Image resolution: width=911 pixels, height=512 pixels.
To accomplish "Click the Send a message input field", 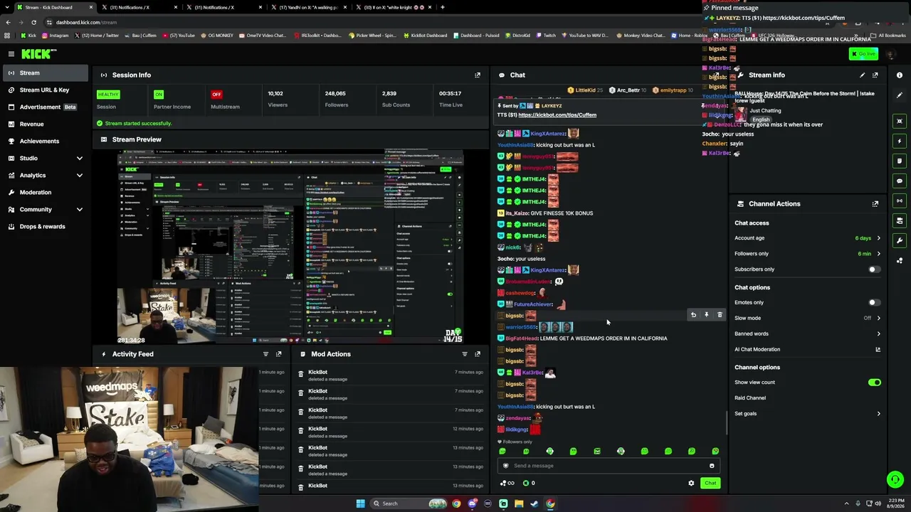I will coord(609,466).
